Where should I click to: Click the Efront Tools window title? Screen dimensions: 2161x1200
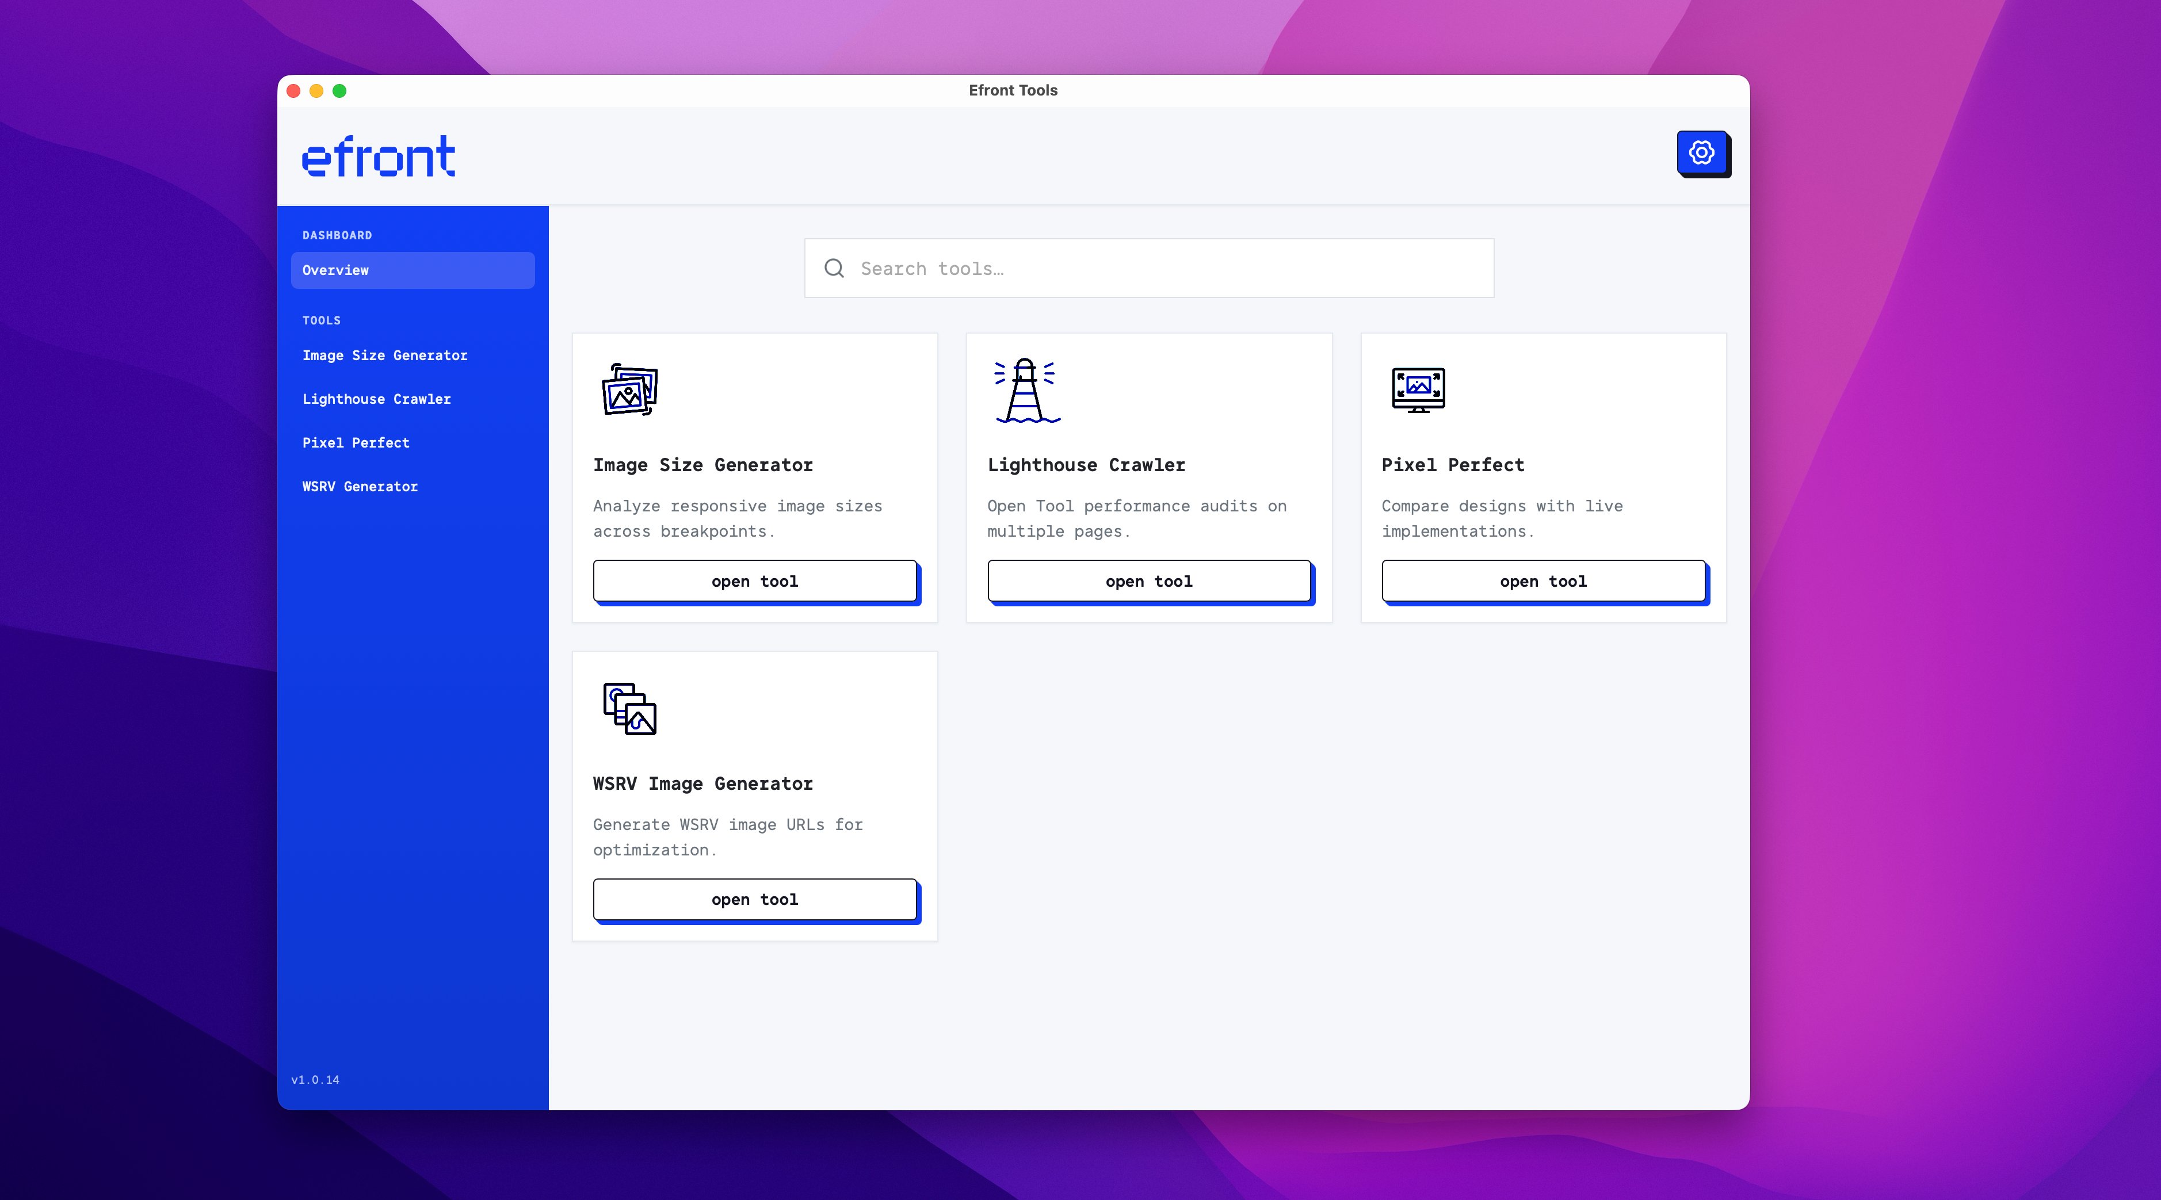(x=1013, y=90)
